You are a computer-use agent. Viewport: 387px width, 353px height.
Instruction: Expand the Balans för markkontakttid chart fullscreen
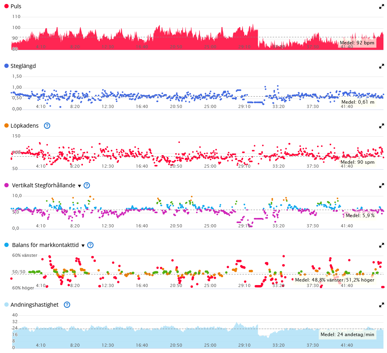[381, 245]
